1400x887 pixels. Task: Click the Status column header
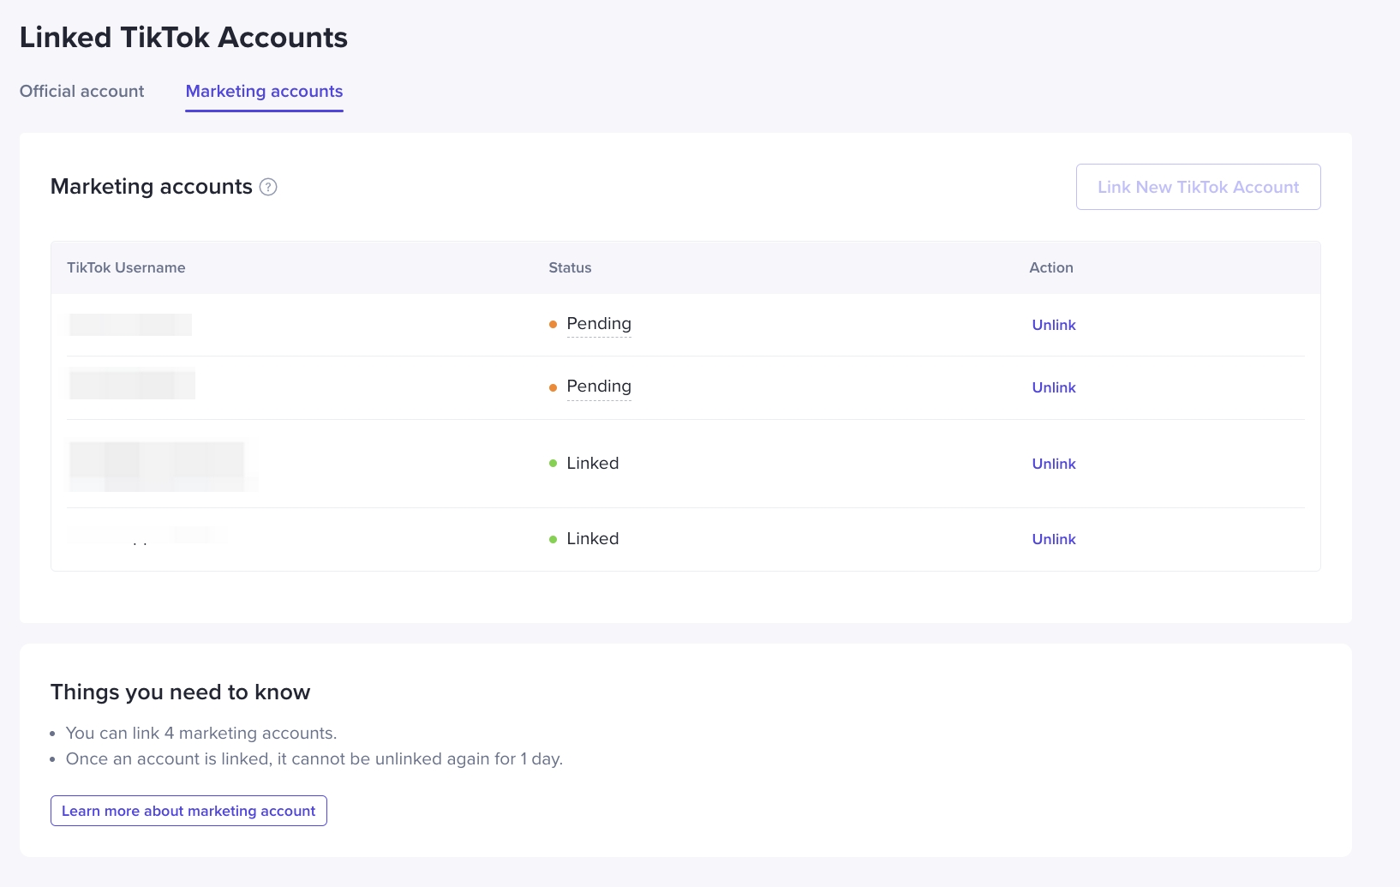[569, 267]
